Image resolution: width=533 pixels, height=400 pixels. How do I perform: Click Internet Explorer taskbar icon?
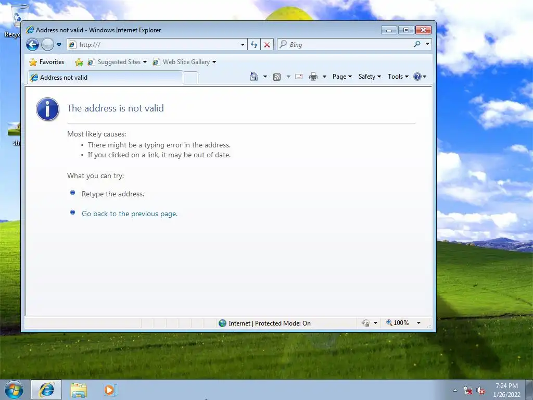46,390
